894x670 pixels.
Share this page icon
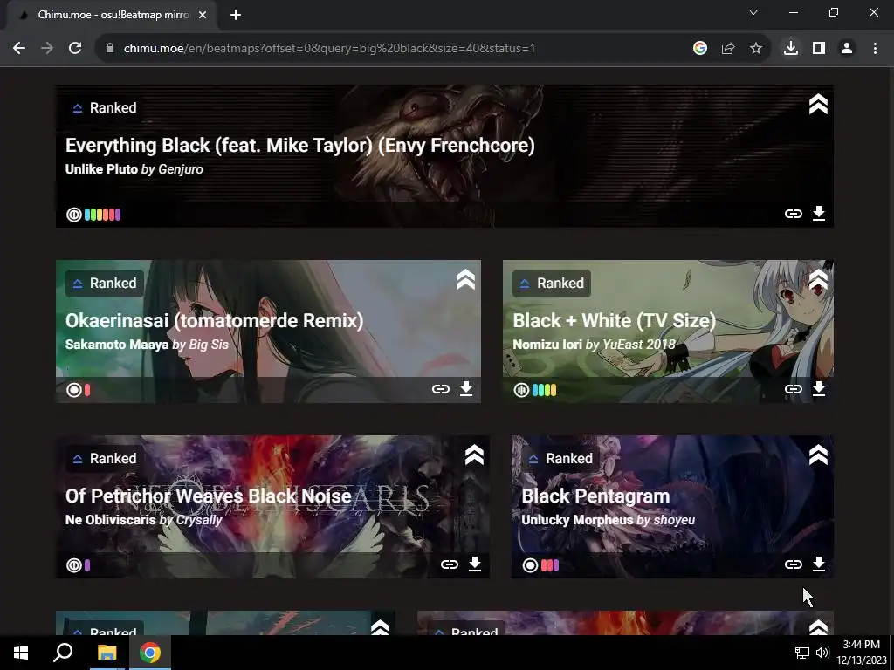pyautogui.click(x=728, y=49)
